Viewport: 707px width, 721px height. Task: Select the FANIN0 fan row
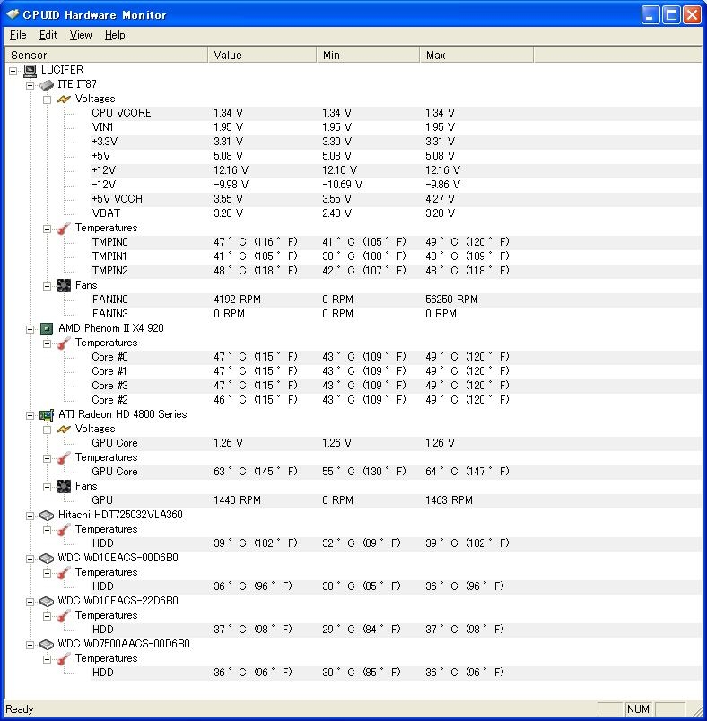click(x=397, y=300)
